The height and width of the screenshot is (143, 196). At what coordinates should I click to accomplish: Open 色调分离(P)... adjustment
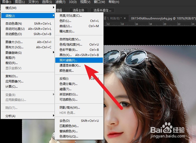click(x=79, y=84)
